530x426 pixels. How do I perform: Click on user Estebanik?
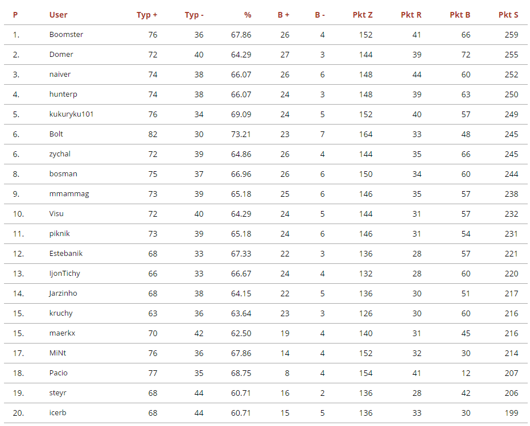coord(66,254)
